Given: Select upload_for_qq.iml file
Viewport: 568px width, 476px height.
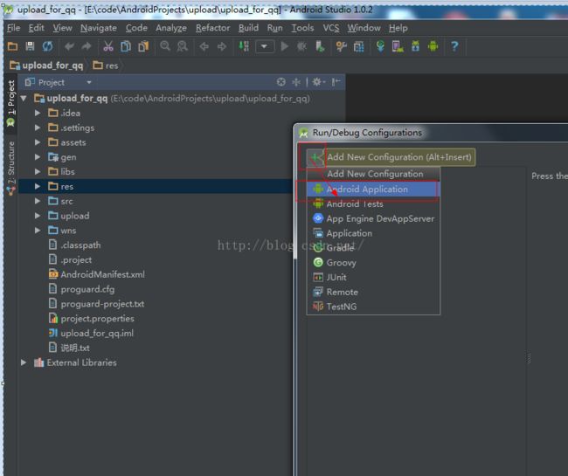Looking at the screenshot, I should tap(91, 333).
